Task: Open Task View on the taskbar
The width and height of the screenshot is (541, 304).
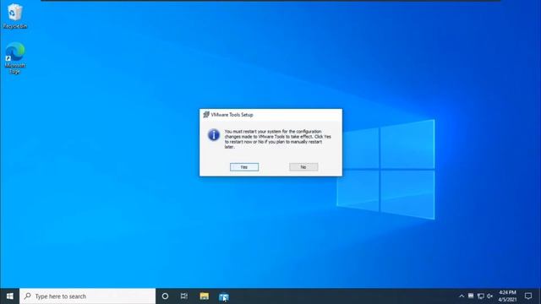Action: (x=184, y=296)
